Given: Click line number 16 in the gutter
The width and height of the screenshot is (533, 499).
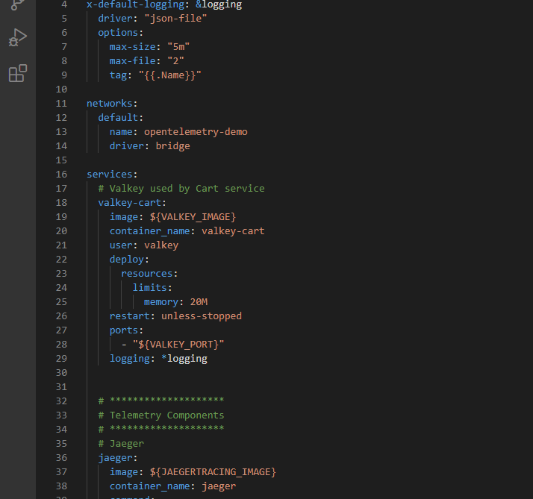Looking at the screenshot, I should 61,174.
